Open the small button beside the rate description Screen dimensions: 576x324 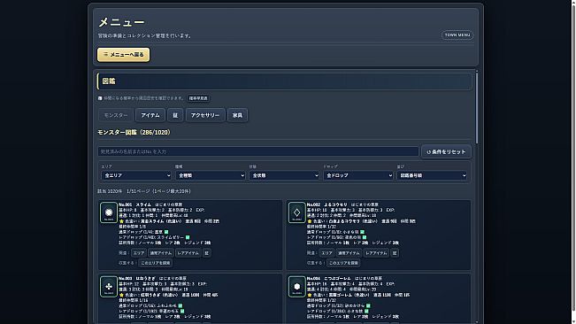tap(199, 98)
